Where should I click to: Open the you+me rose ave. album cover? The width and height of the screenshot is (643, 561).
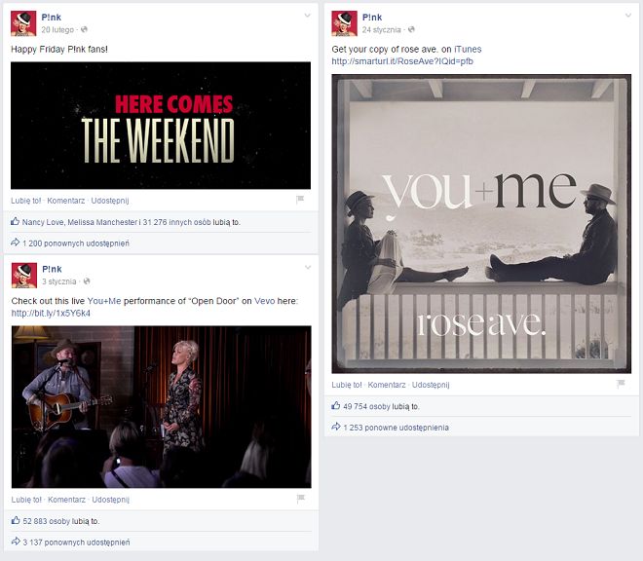pyautogui.click(x=481, y=223)
